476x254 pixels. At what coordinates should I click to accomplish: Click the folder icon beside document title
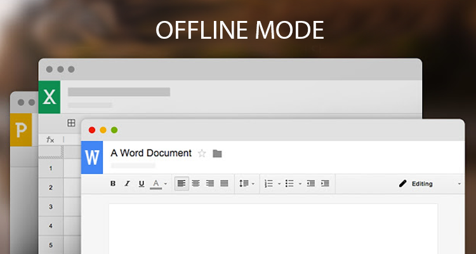tap(217, 154)
